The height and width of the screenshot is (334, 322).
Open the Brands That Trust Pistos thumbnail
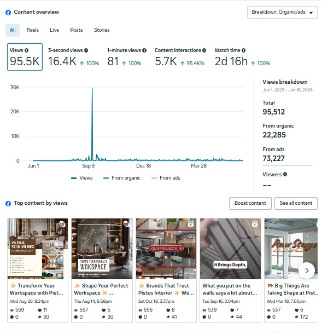click(166, 249)
